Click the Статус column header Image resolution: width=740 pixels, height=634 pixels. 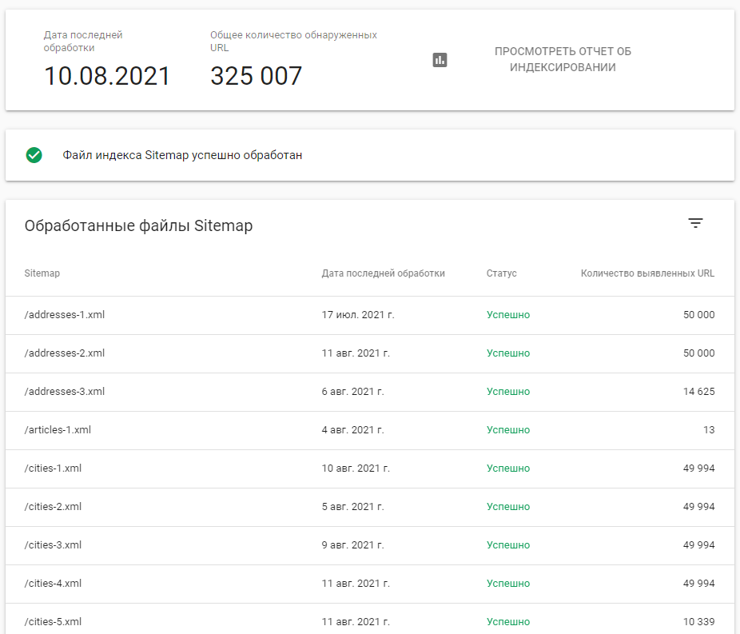pos(501,273)
